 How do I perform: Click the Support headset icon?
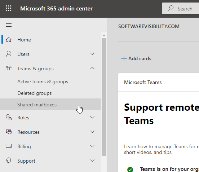coord(9,160)
